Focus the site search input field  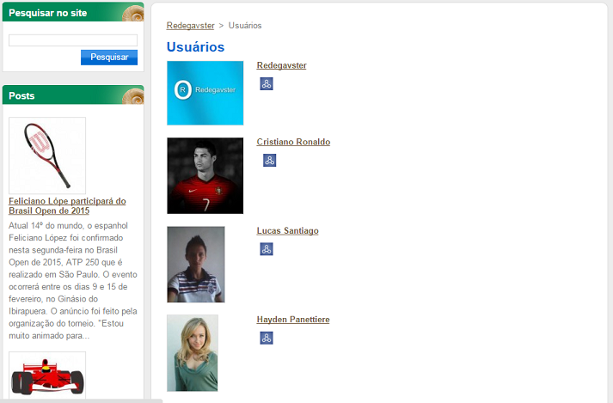[73, 40]
